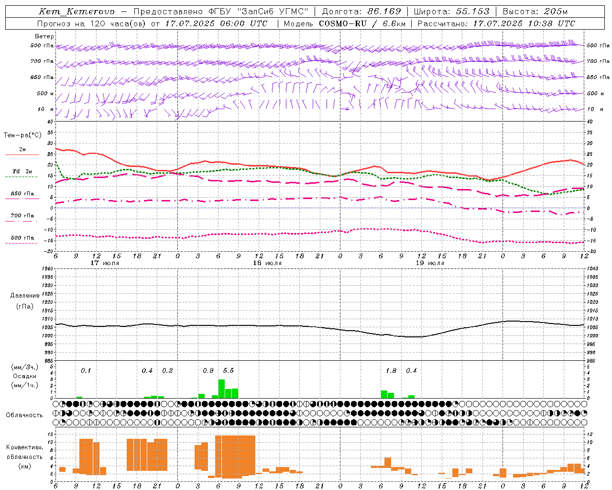Click the Kem_Kemerovo station title
The height and width of the screenshot is (490, 612).
pos(76,11)
